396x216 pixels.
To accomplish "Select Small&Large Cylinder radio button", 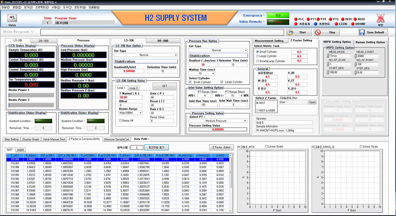I will [257, 61].
